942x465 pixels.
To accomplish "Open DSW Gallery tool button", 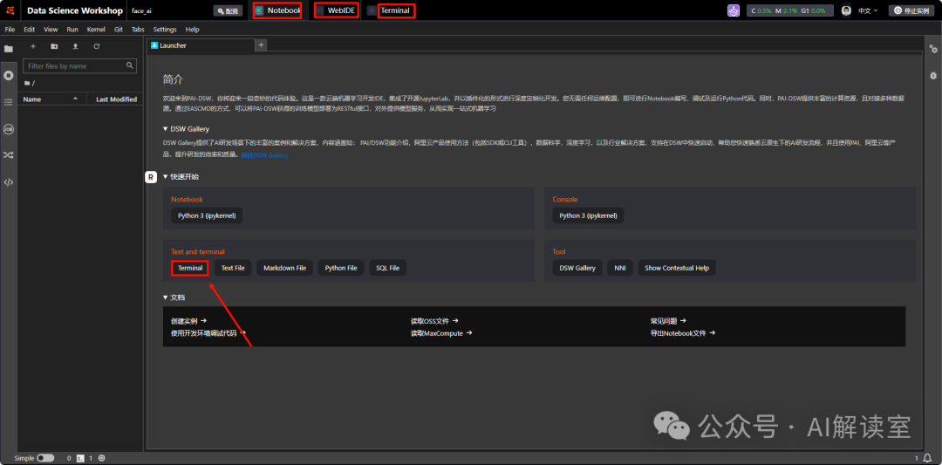I will pos(577,268).
